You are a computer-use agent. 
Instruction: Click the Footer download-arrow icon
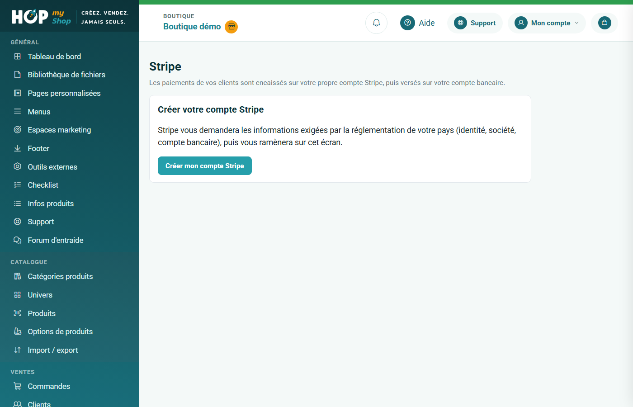[17, 148]
